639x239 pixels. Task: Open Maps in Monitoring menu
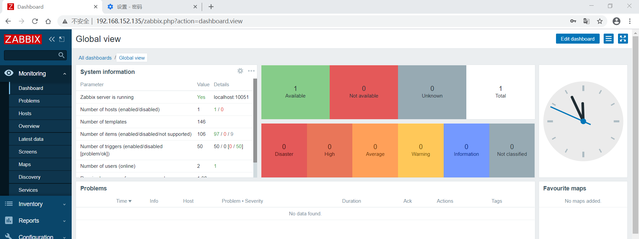click(x=41, y=164)
